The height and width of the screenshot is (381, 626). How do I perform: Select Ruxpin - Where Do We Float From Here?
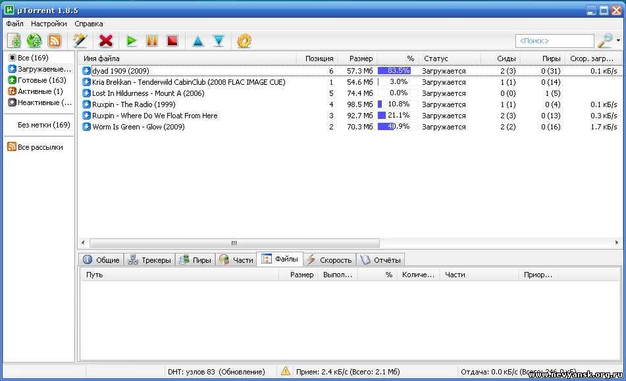tap(155, 116)
